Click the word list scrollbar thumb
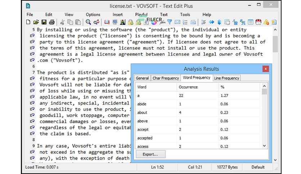The image size is (301, 174). [x=264, y=92]
